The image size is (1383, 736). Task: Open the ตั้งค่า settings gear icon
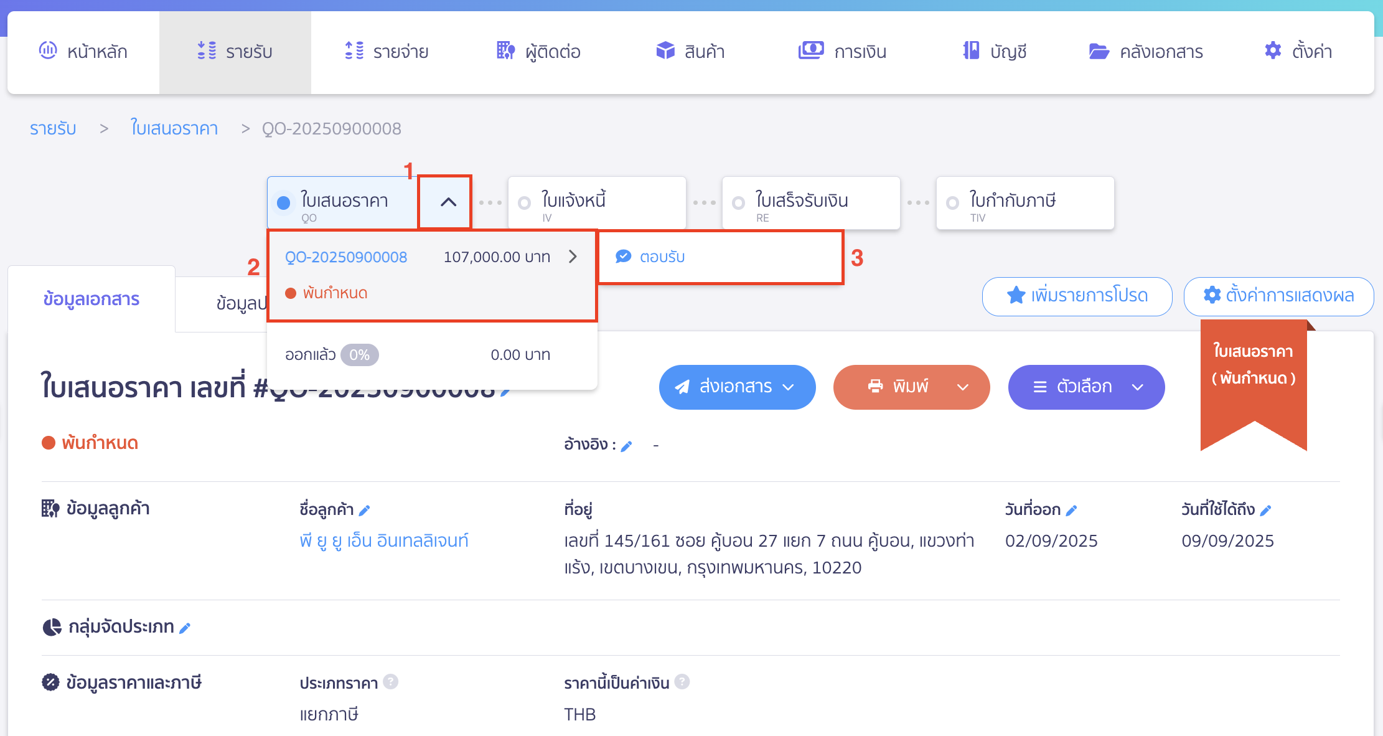tap(1272, 51)
